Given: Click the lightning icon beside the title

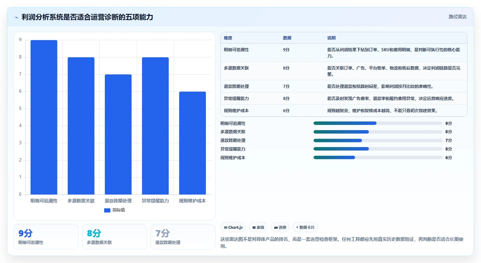Looking at the screenshot, I should pos(16,17).
